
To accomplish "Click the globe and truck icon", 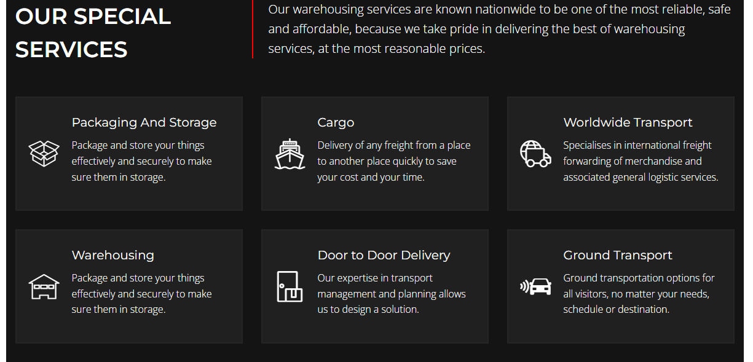I will click(535, 154).
